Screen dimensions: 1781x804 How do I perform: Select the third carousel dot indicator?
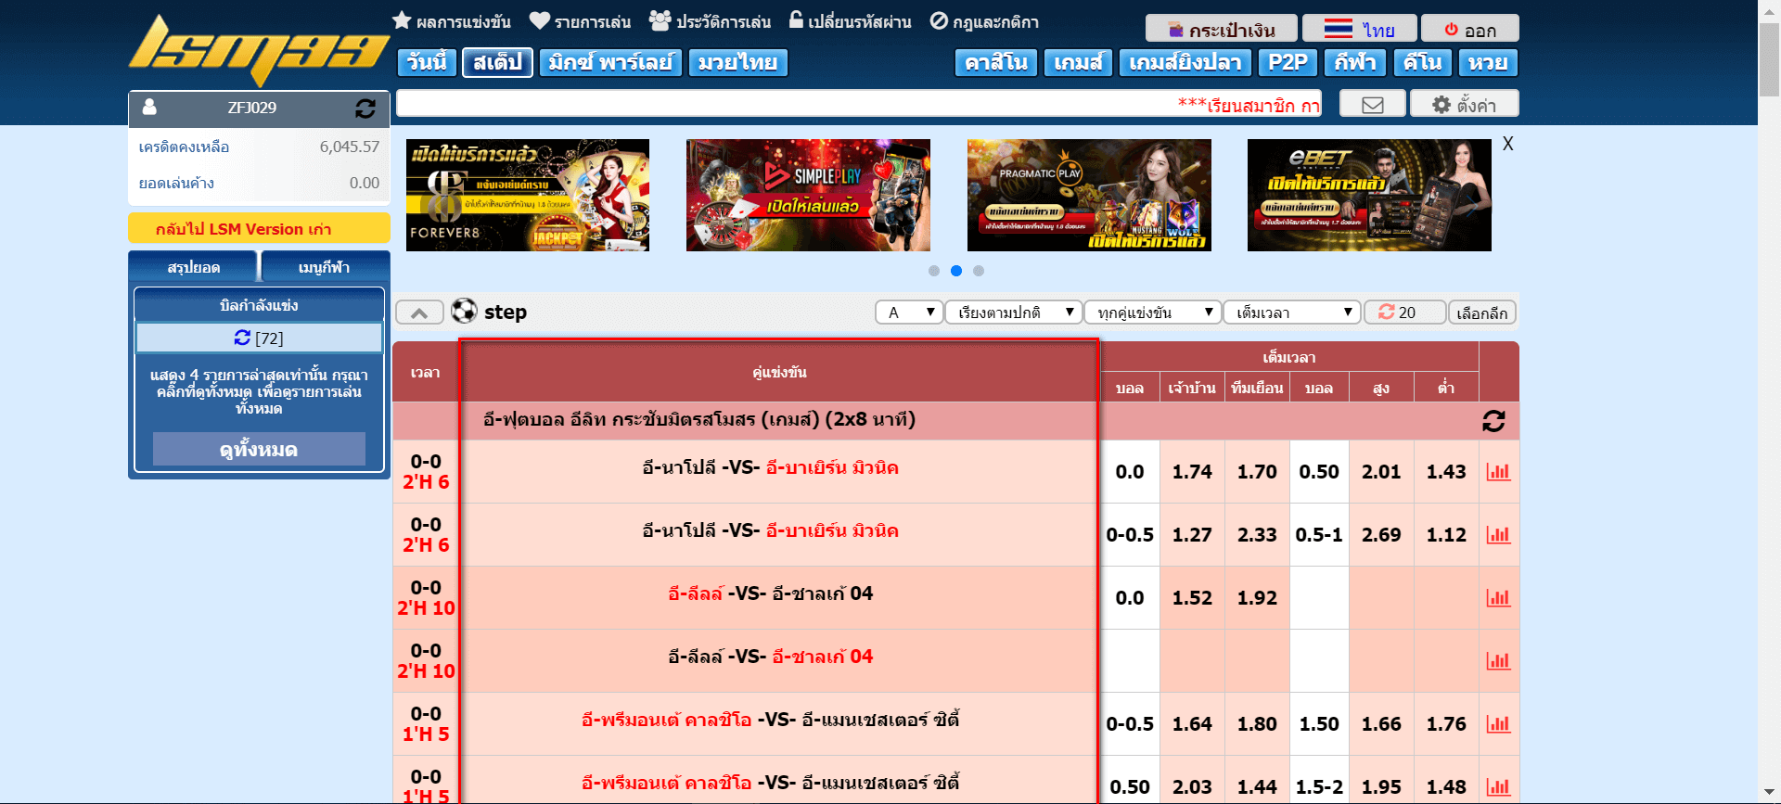pyautogui.click(x=979, y=271)
